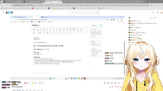
Task: Open the font name dropdown in streamed editor
Action: click(x=40, y=33)
